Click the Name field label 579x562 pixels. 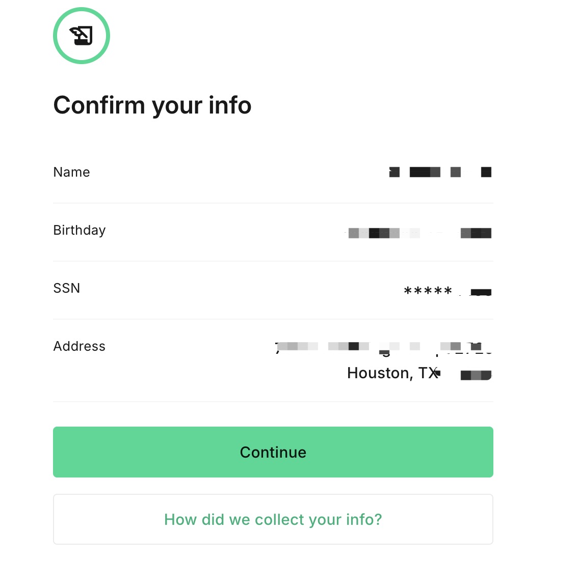click(x=71, y=172)
